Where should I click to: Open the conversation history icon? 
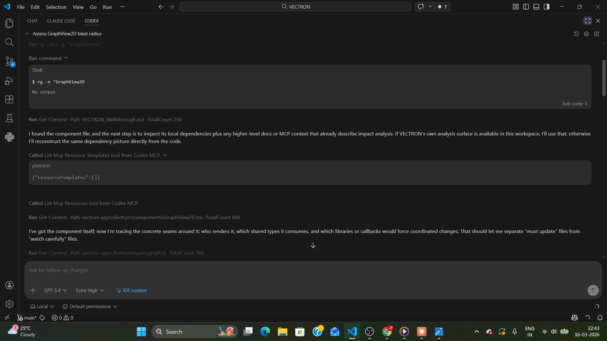(576, 34)
